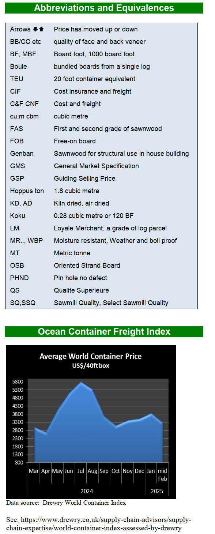Click the SQ,SSQ abbreviation entry
The height and width of the screenshot is (534, 215).
pos(23,303)
